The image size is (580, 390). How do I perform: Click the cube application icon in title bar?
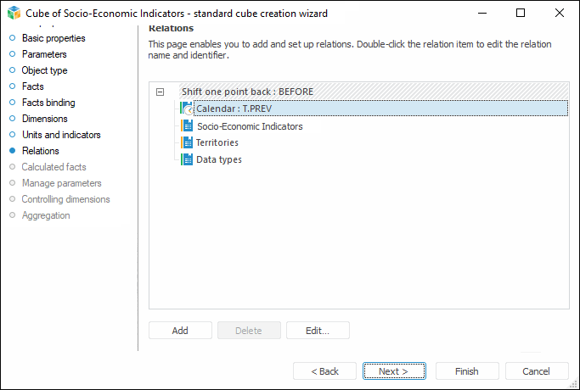coord(14,14)
